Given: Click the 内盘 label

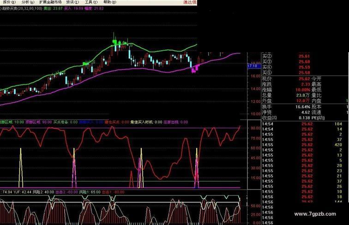Looking at the screenshot, I should tap(316, 101).
